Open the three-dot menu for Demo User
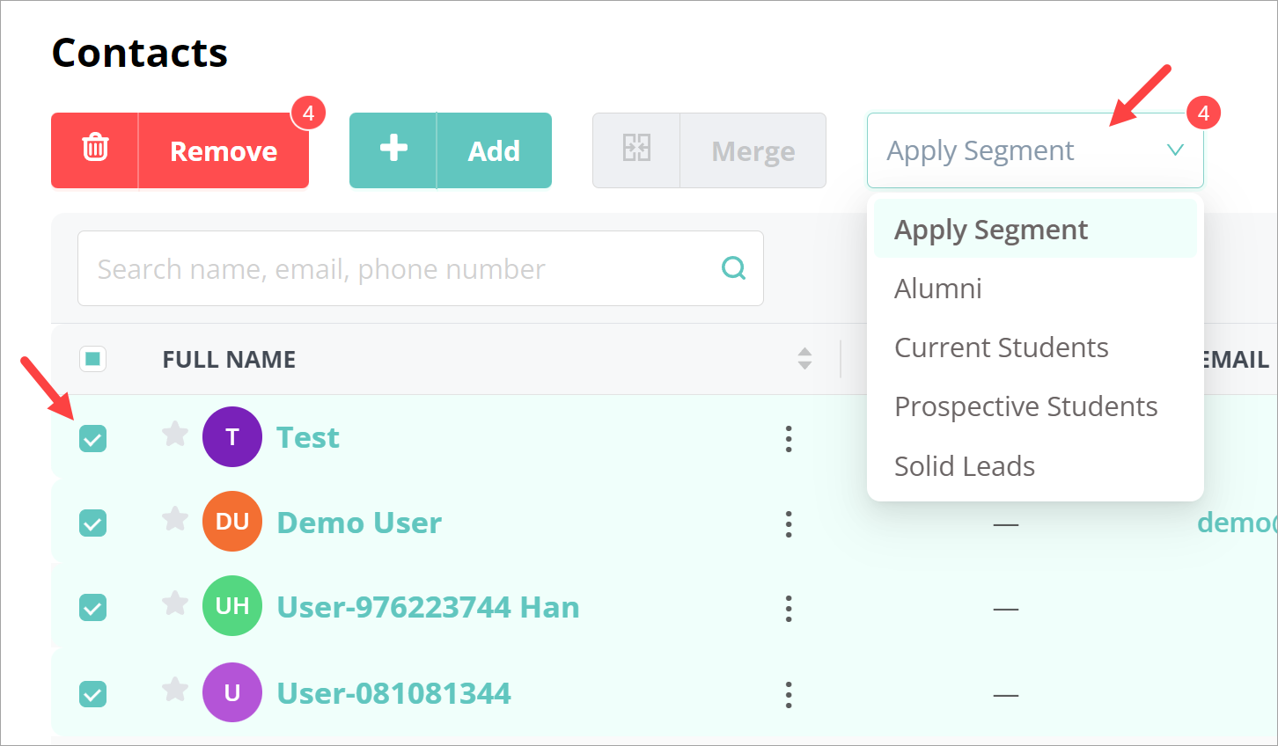Viewport: 1278px width, 746px height. click(x=789, y=523)
